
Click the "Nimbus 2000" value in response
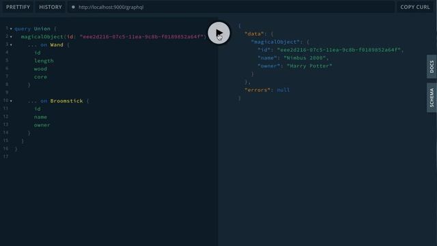click(305, 58)
